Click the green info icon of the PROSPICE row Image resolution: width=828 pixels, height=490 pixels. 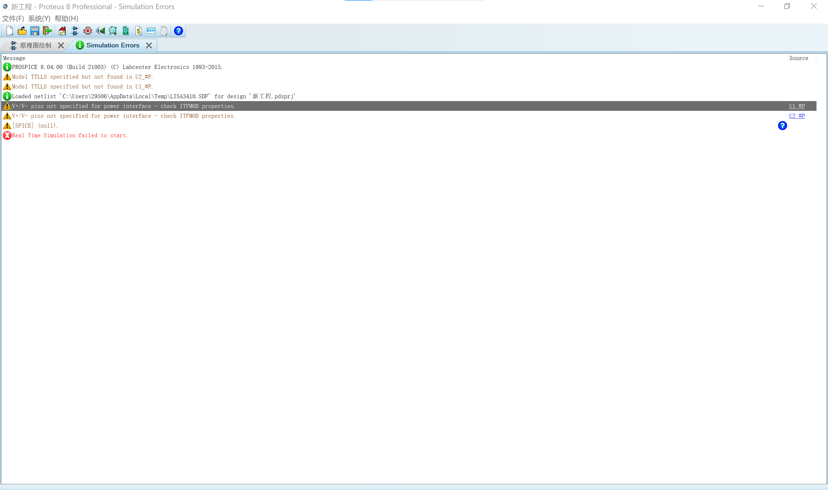click(7, 67)
